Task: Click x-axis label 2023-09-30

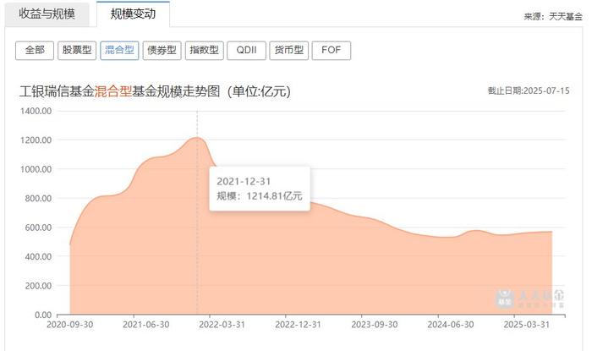Action: pos(375,325)
